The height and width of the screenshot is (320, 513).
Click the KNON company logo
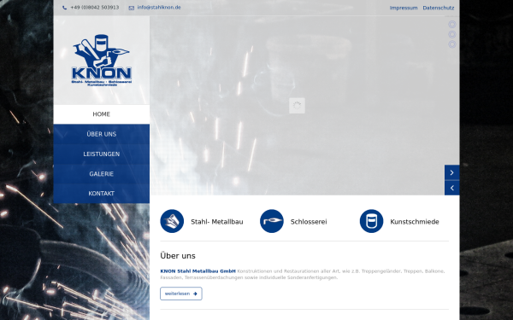[102, 61]
